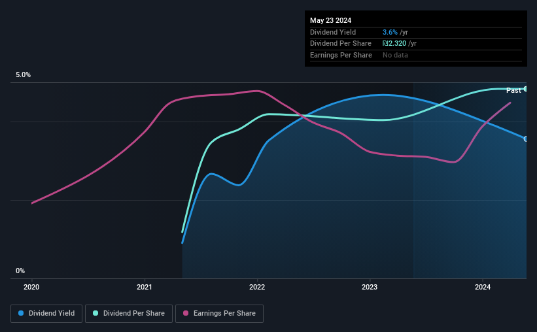The width and height of the screenshot is (537, 332).
Task: Click the ₪2.320 dividend per share value
Action: [x=394, y=44]
